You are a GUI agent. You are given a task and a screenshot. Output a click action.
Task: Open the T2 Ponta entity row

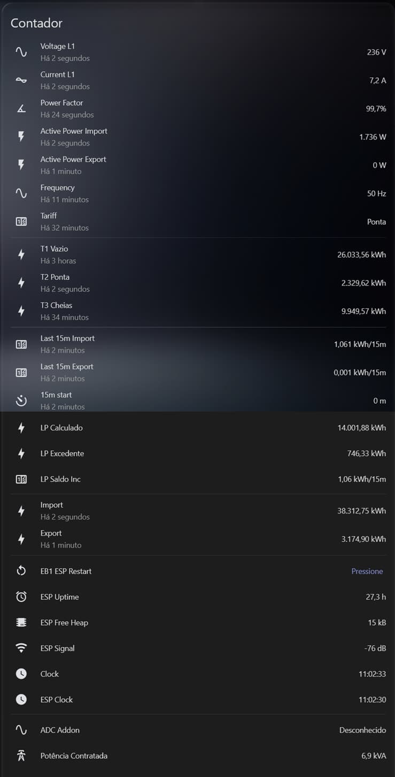tap(198, 283)
